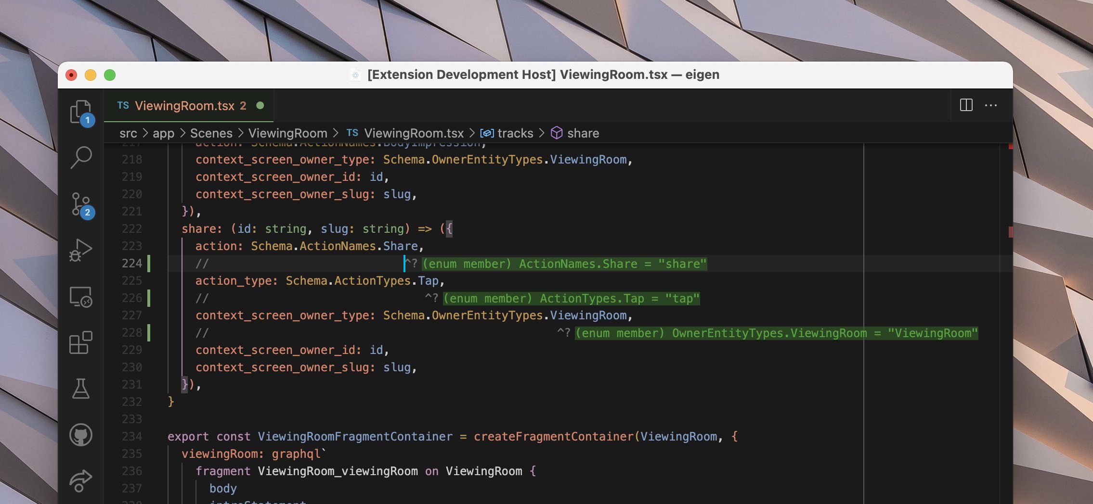Click the red error marker on scrollbar

[x=1010, y=232]
